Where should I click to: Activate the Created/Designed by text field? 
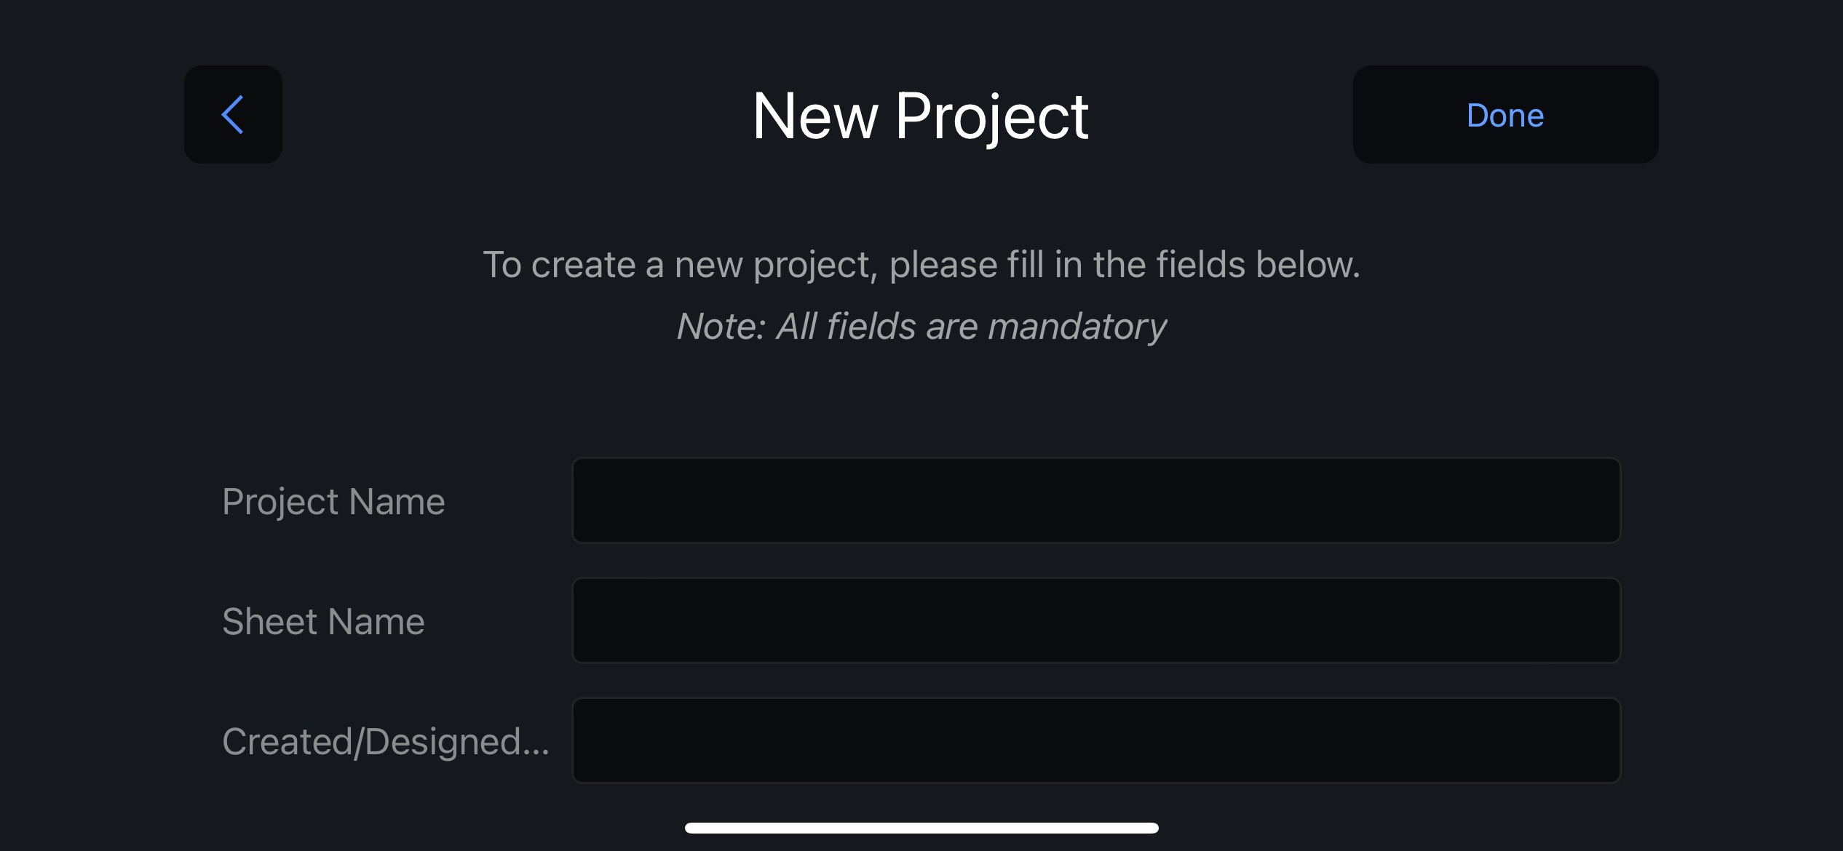(x=1096, y=740)
